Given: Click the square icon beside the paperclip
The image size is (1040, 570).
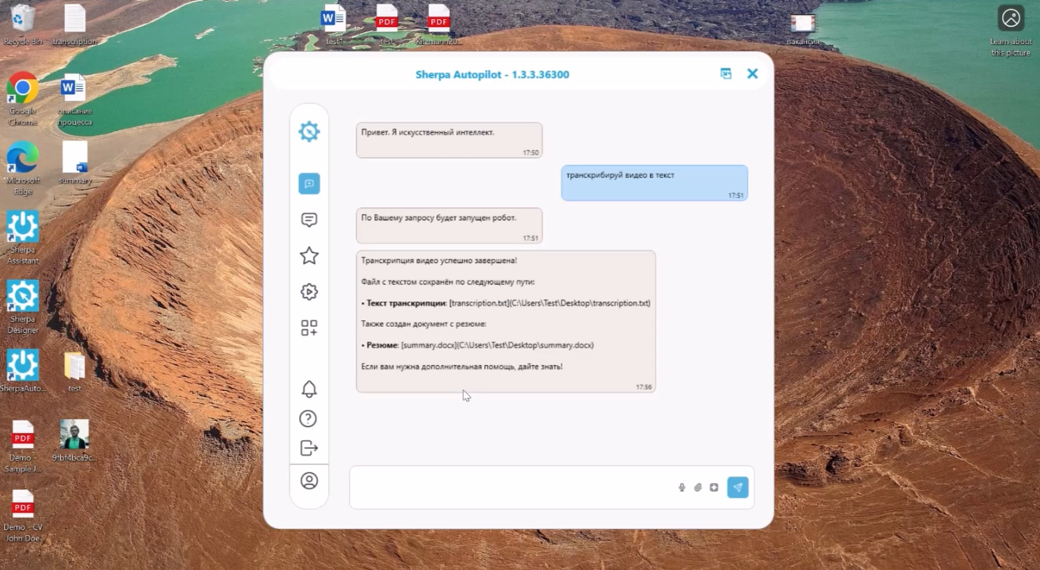Looking at the screenshot, I should point(714,487).
